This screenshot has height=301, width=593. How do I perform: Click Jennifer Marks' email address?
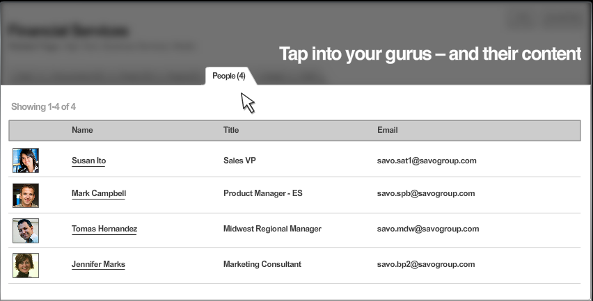(426, 265)
